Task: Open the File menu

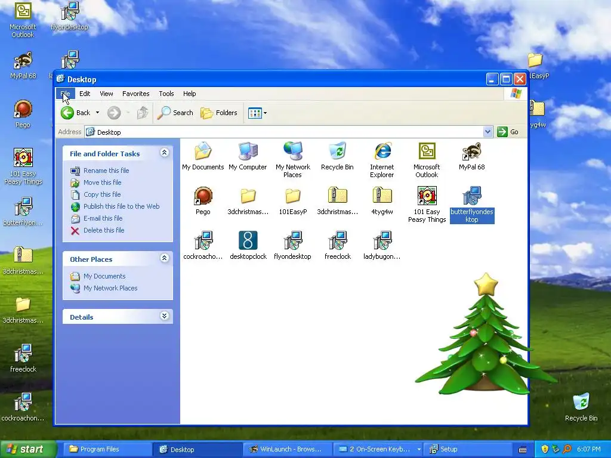Action: tap(65, 94)
